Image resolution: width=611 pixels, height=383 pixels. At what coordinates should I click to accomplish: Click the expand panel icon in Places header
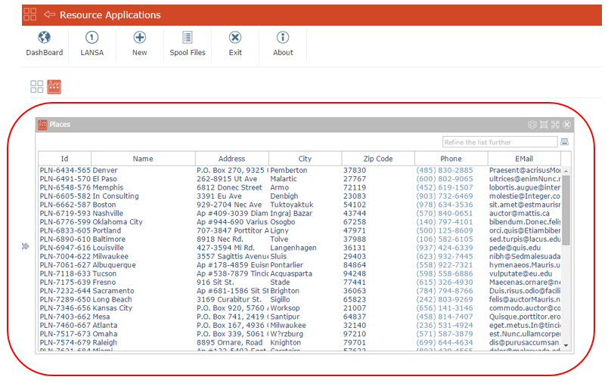[555, 125]
